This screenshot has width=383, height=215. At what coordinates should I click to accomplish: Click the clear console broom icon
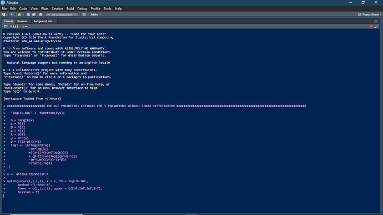click(376, 27)
